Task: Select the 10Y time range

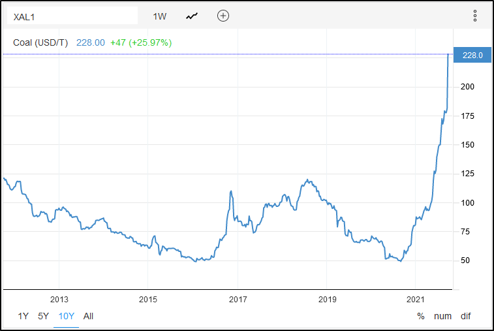Action: pyautogui.click(x=67, y=316)
